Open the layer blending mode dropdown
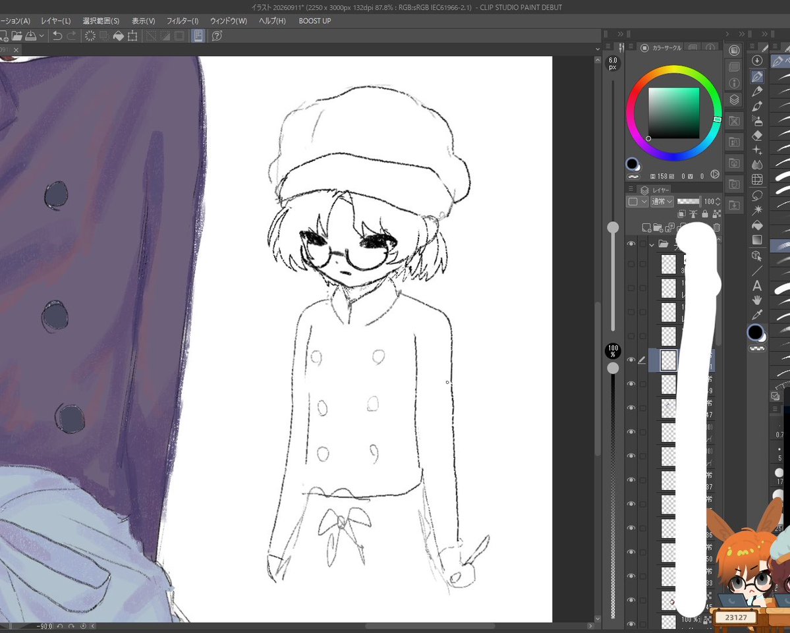 [662, 202]
